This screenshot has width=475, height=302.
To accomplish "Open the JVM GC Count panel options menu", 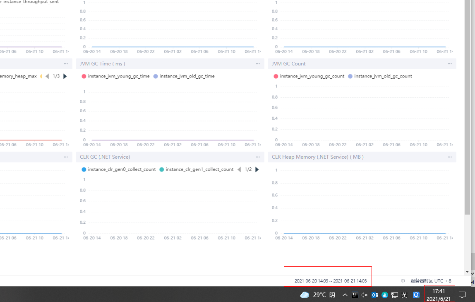I will point(449,64).
